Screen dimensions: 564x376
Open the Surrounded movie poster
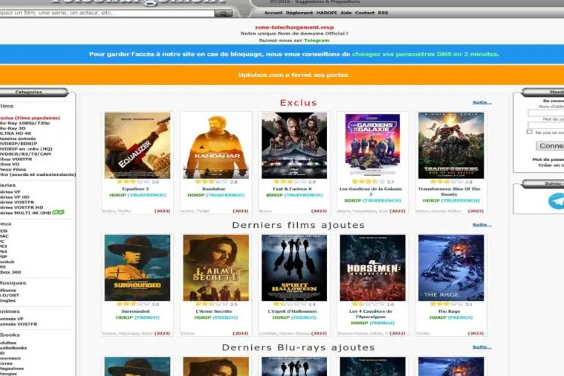[x=138, y=268]
